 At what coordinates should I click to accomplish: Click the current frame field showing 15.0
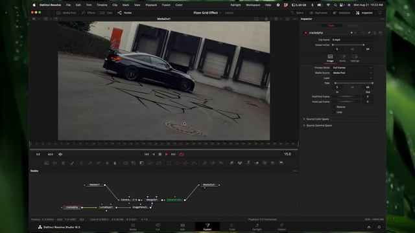point(287,154)
